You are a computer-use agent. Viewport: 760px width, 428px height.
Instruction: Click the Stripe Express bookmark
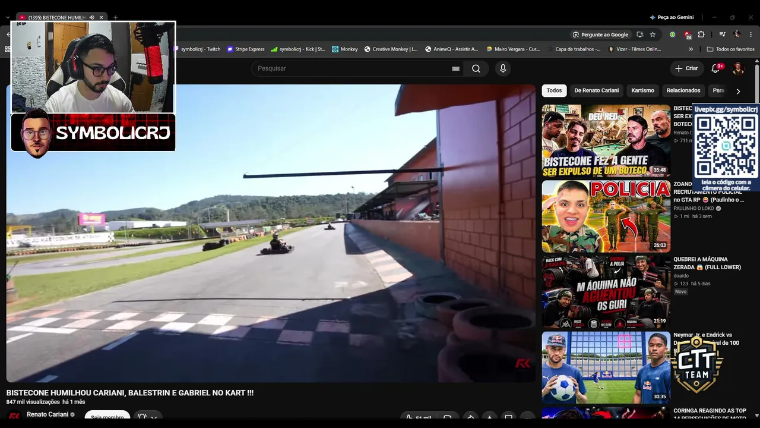246,49
